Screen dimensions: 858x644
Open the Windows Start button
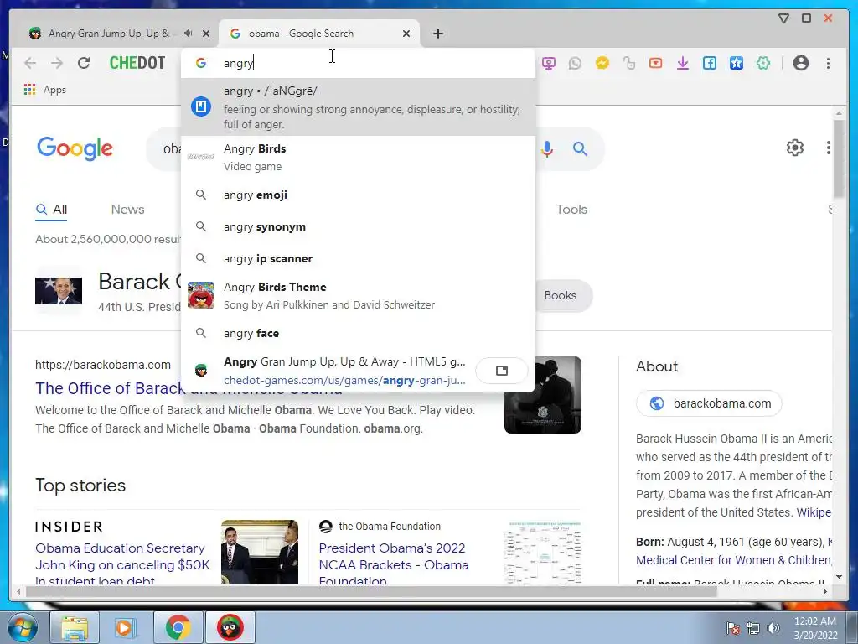23,627
